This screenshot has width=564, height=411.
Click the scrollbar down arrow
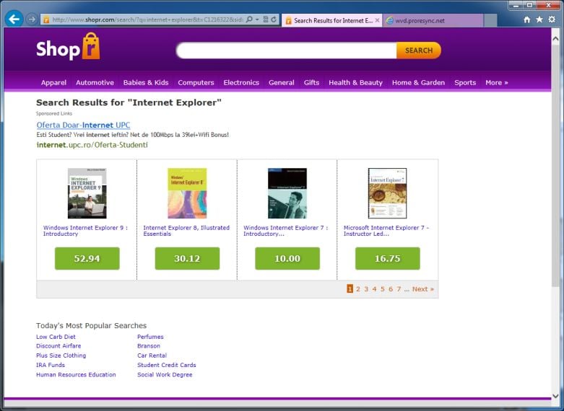click(555, 395)
